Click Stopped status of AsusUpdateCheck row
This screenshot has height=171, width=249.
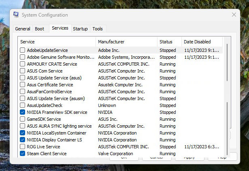click(x=168, y=105)
